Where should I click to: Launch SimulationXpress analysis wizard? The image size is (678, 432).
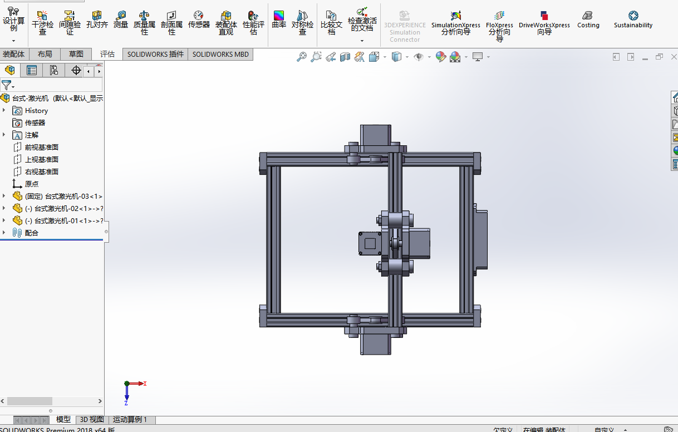(x=455, y=23)
